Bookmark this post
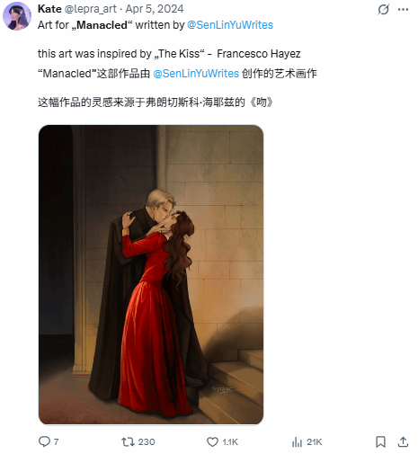The height and width of the screenshot is (454, 418). coord(380,441)
